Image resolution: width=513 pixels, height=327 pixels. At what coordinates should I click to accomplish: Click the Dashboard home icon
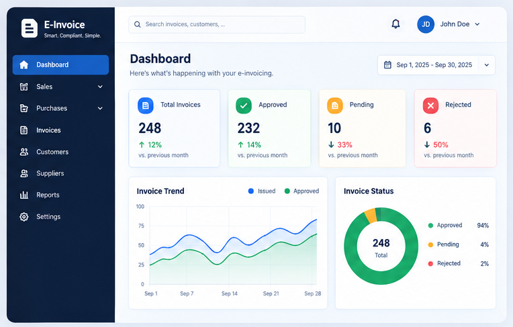click(x=24, y=65)
